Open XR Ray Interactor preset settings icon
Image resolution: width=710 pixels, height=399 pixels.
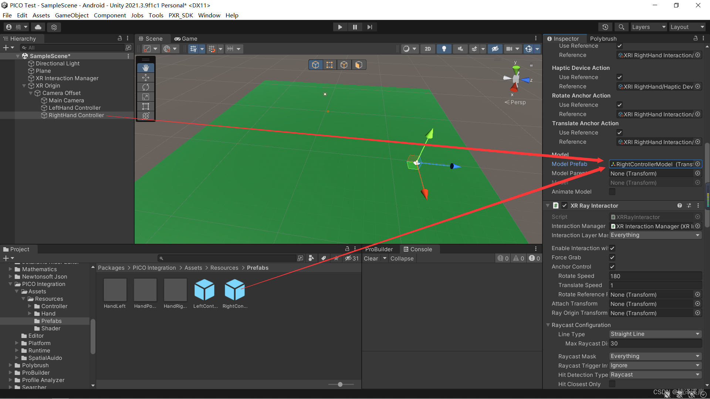(x=689, y=205)
